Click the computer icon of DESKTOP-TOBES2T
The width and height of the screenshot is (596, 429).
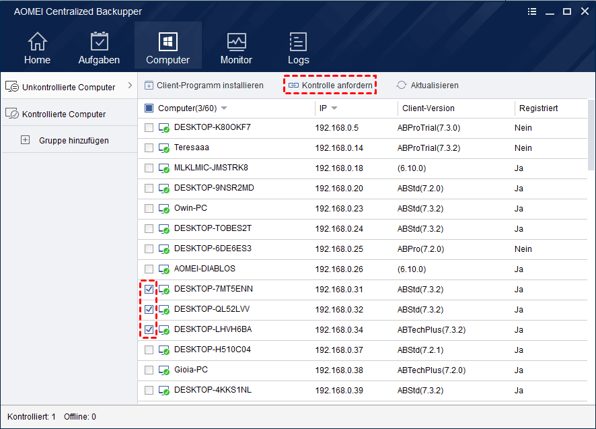[x=164, y=229]
